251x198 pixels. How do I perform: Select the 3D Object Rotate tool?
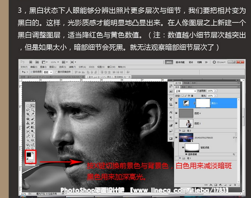[x=28, y=145]
